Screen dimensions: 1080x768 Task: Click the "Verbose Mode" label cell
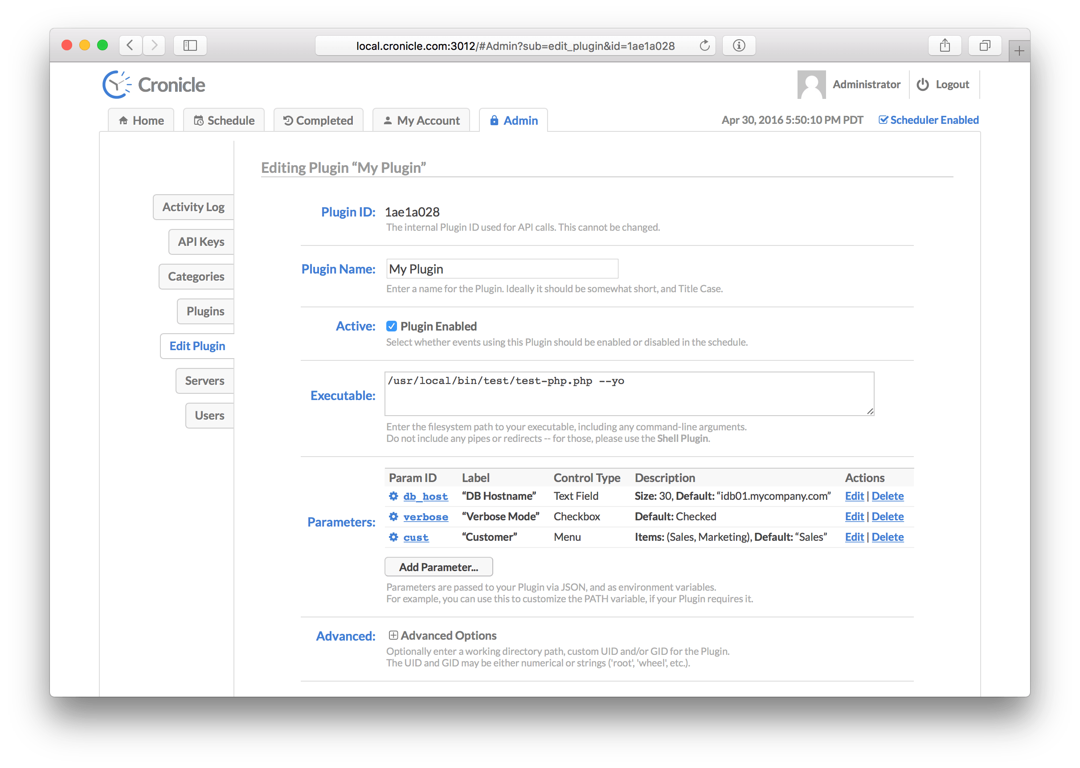[500, 516]
